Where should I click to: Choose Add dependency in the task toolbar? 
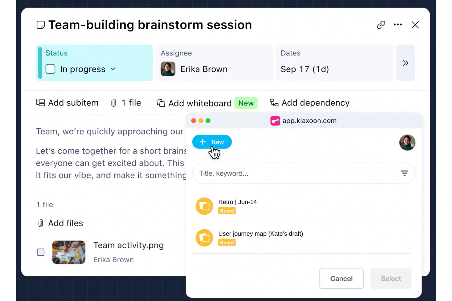coord(309,103)
